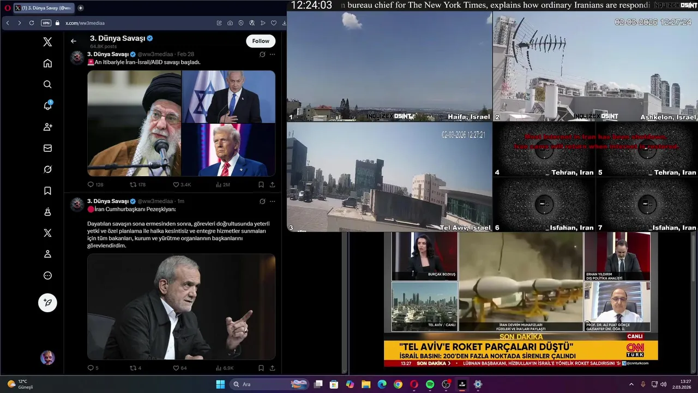
Task: Reply to the post with 5 replies
Action: click(93, 368)
